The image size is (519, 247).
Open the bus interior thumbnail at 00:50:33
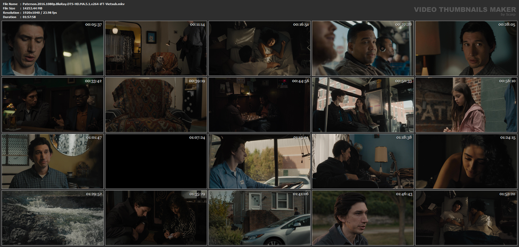click(x=363, y=105)
